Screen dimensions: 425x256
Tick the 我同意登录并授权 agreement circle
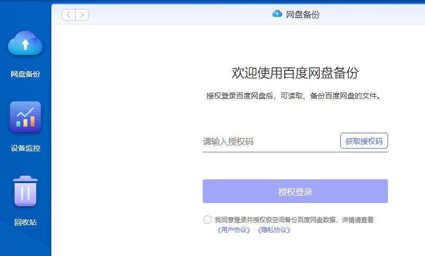point(207,220)
